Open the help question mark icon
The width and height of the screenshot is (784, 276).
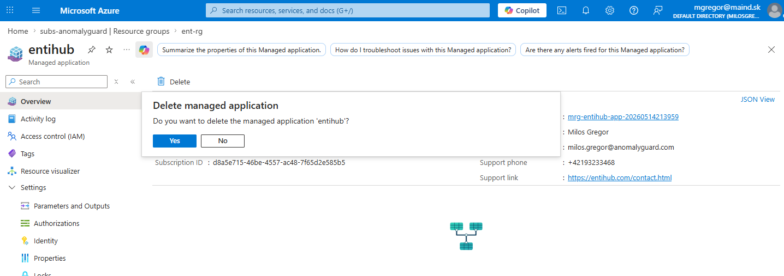point(634,10)
